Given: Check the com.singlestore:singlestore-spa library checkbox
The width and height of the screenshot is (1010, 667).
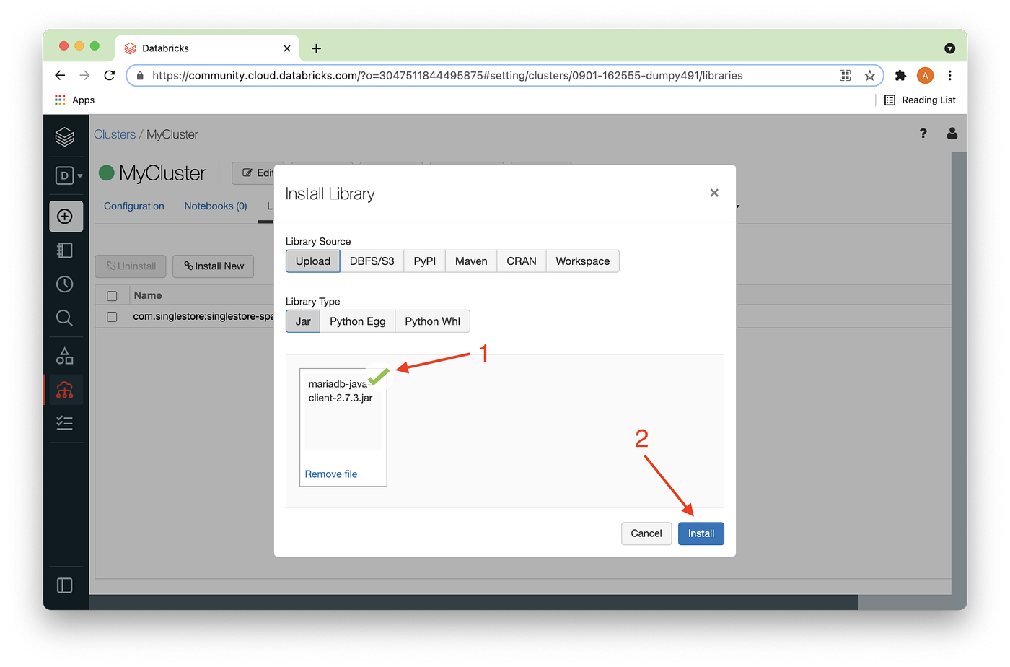Looking at the screenshot, I should (112, 315).
